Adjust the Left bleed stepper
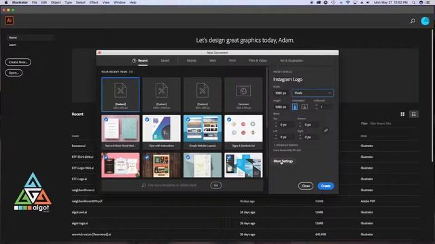This screenshot has height=244, width=435. tap(276, 137)
